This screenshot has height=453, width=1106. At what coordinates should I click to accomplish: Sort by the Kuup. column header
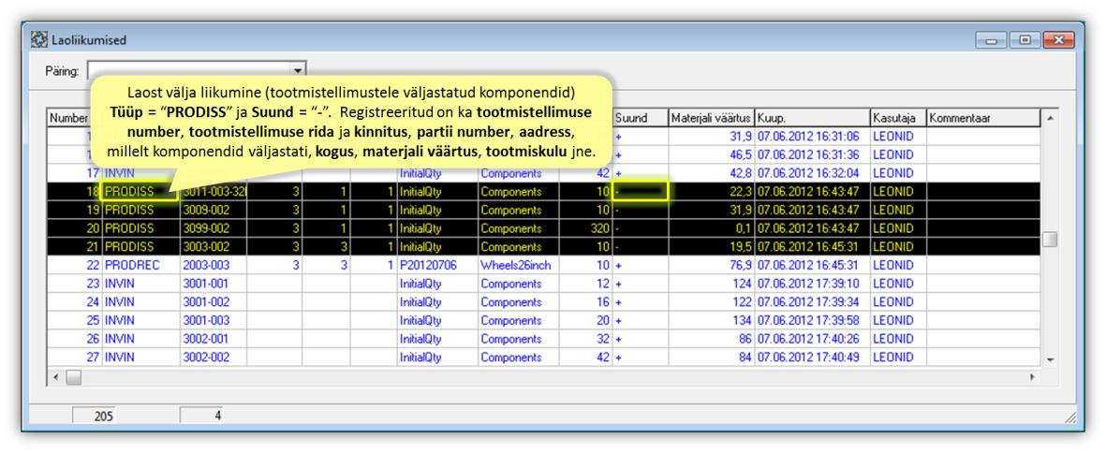(811, 118)
